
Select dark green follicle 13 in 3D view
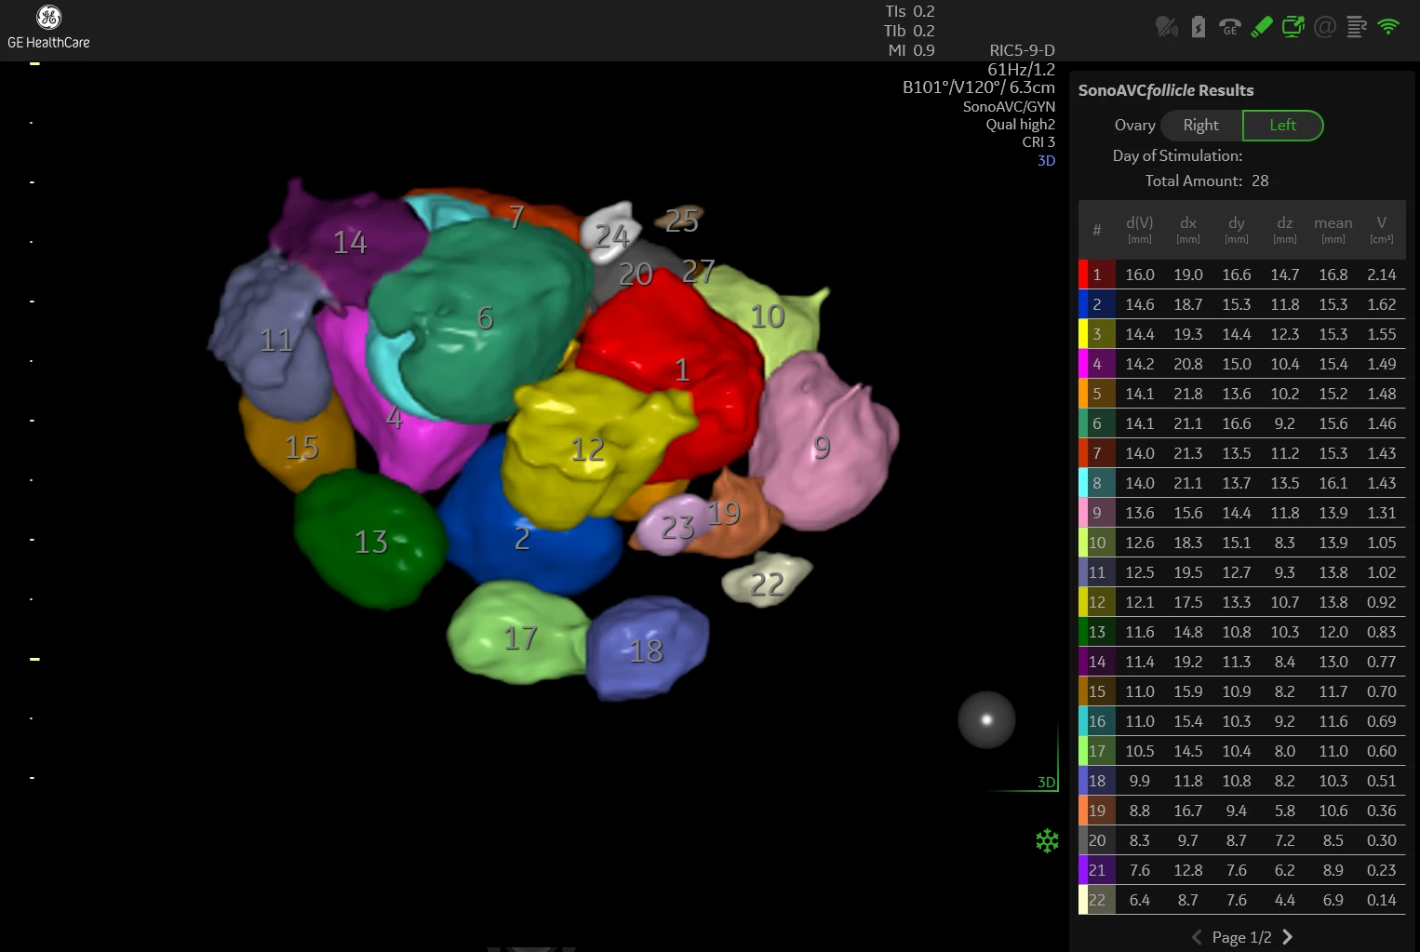point(370,540)
